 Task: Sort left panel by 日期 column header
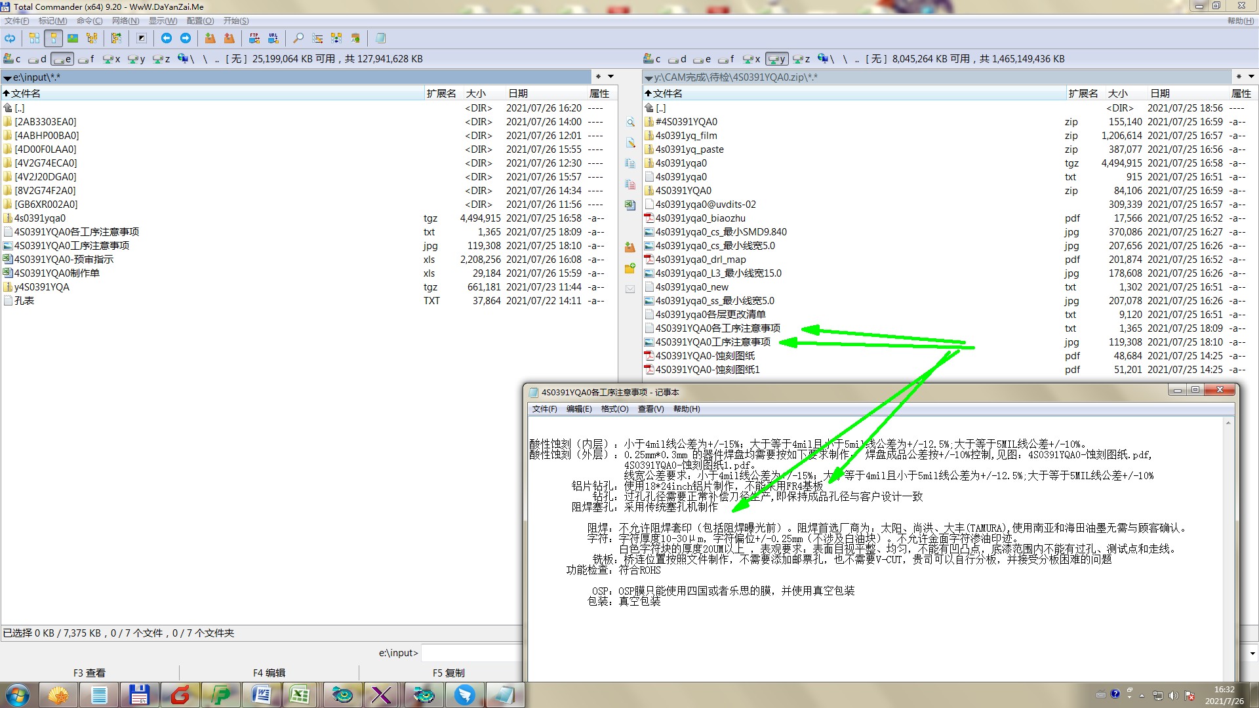pos(518,93)
